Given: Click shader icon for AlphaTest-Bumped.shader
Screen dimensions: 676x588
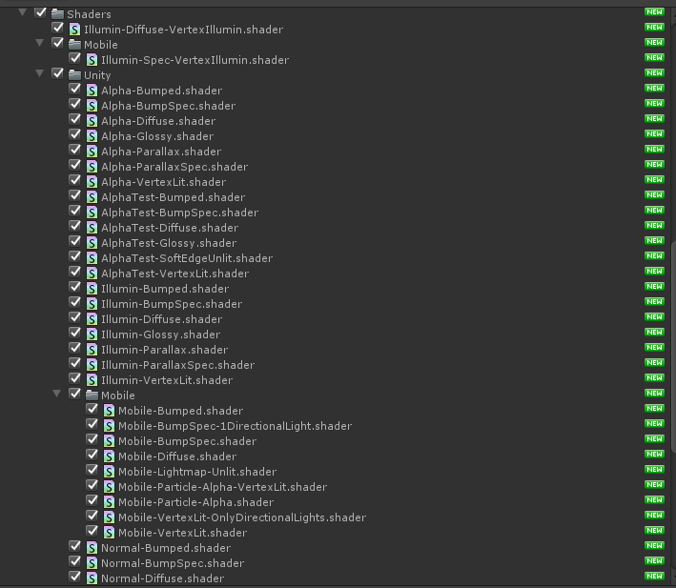Looking at the screenshot, I should coord(92,197).
